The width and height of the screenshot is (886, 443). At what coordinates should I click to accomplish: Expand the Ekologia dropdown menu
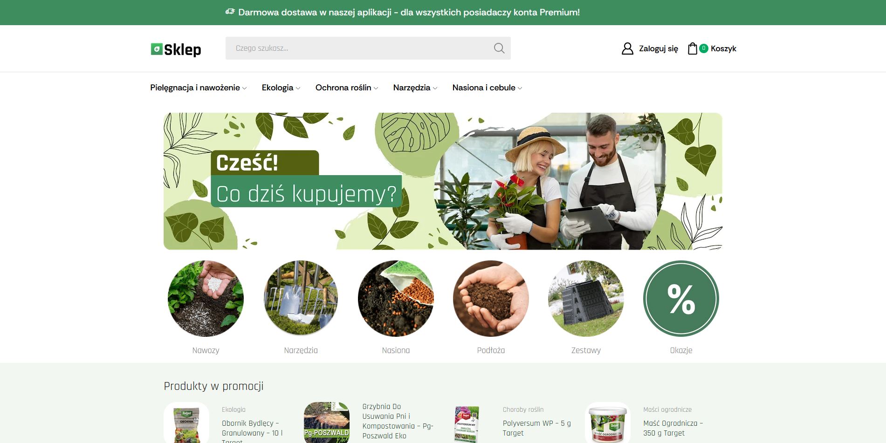281,88
